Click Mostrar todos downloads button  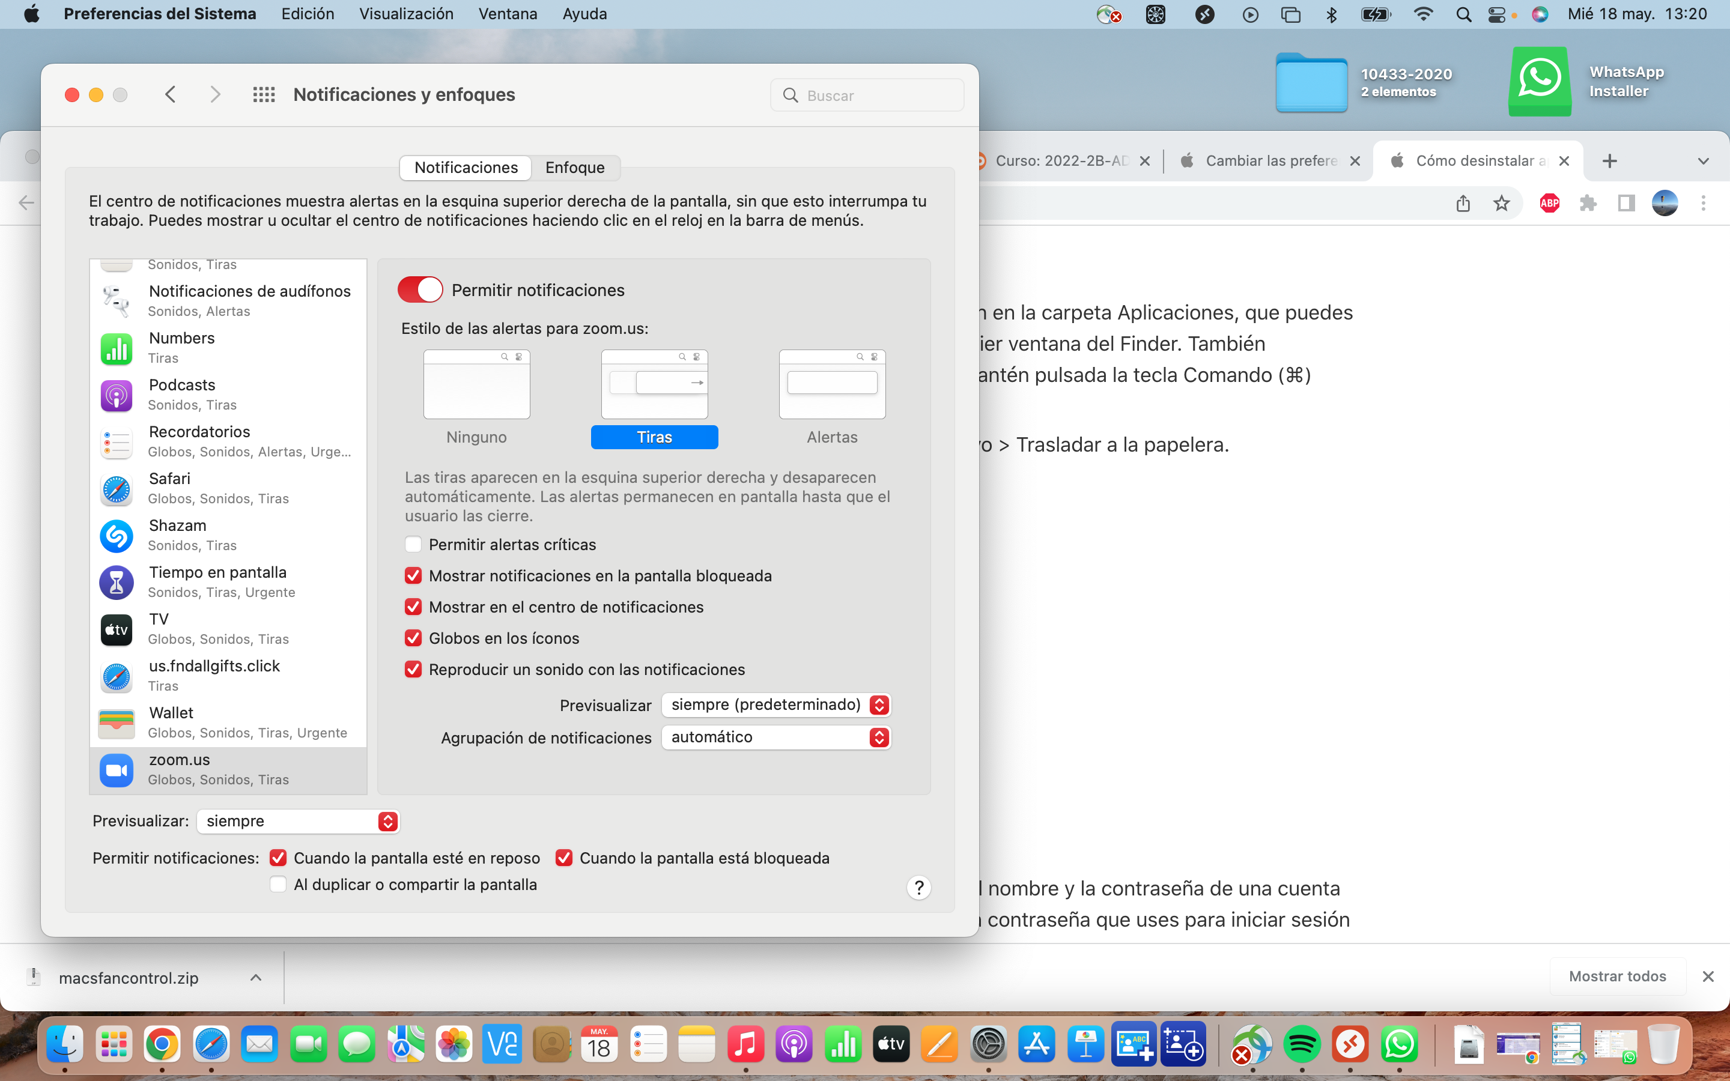pyautogui.click(x=1617, y=976)
